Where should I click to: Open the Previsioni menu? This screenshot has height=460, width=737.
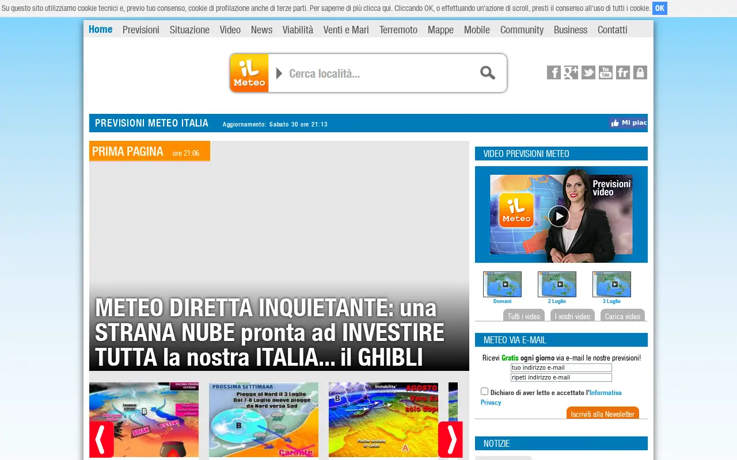141,30
